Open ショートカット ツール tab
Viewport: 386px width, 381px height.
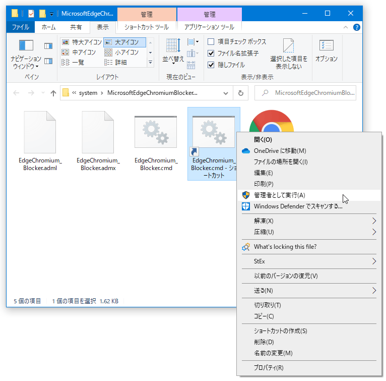click(147, 27)
